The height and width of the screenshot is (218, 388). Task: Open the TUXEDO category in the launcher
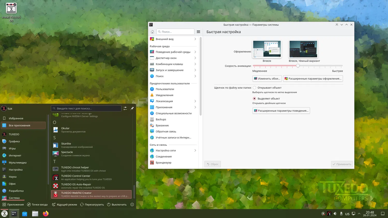pos(23,134)
